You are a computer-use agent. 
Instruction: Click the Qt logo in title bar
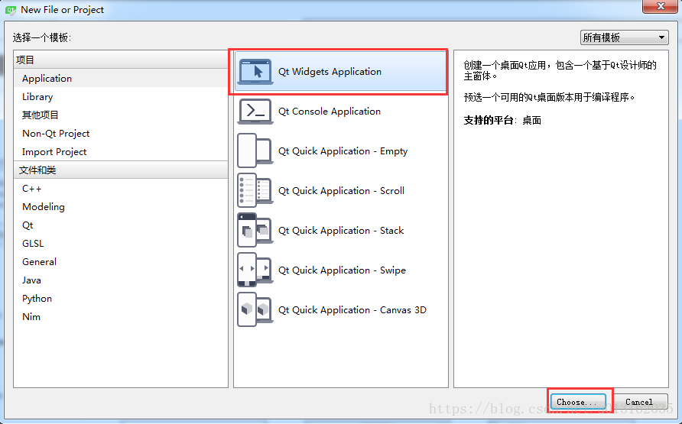[11, 10]
